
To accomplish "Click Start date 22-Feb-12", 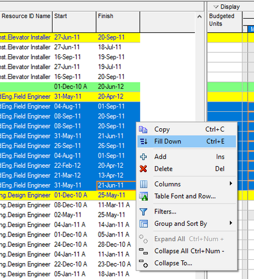I will pyautogui.click(x=67, y=165).
